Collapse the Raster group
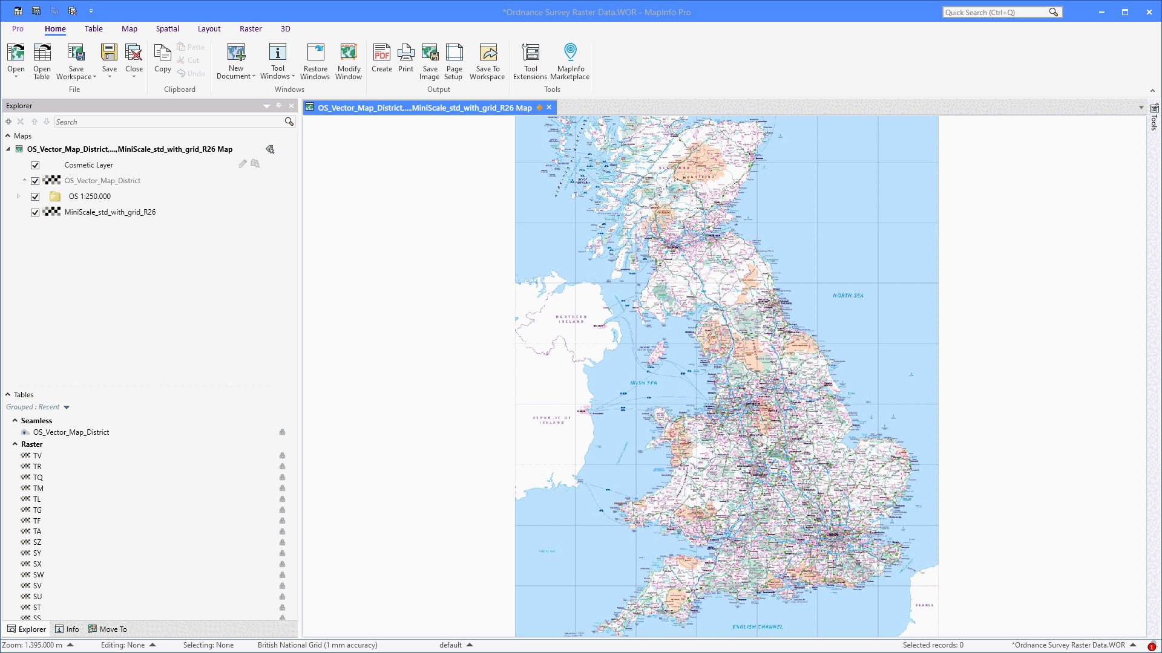This screenshot has height=653, width=1162. pos(15,444)
